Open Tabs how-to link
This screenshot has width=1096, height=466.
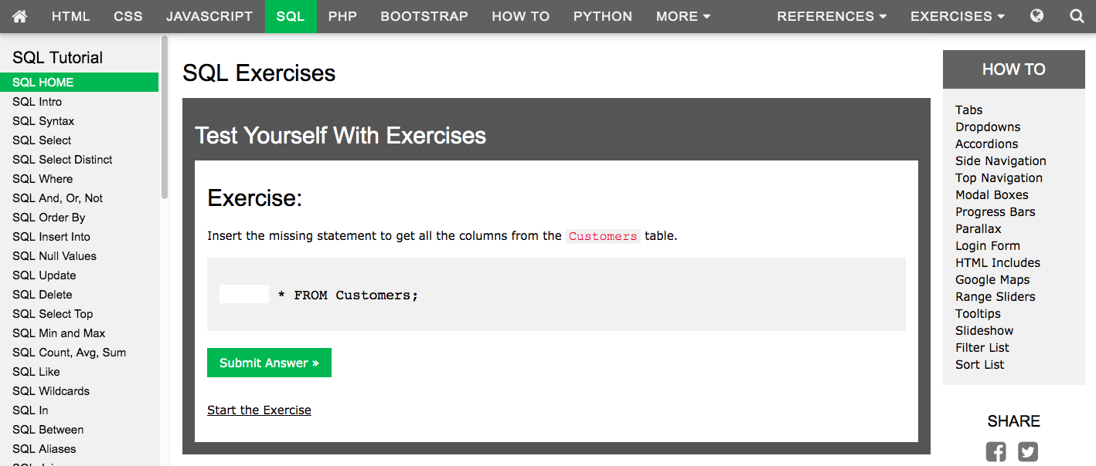coord(968,110)
